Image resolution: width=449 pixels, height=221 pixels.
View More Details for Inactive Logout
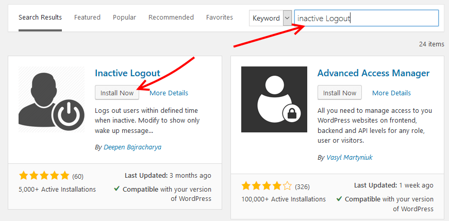169,93
